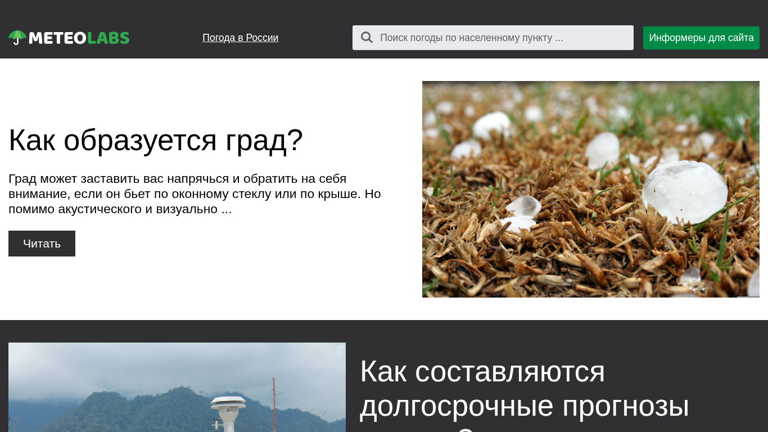The height and width of the screenshot is (432, 768).
Task: Click the hail article excerpt text
Action: tap(195, 193)
